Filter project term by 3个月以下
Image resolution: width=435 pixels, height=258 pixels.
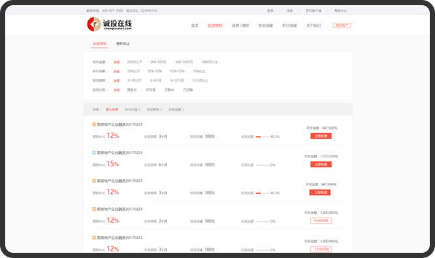click(135, 80)
